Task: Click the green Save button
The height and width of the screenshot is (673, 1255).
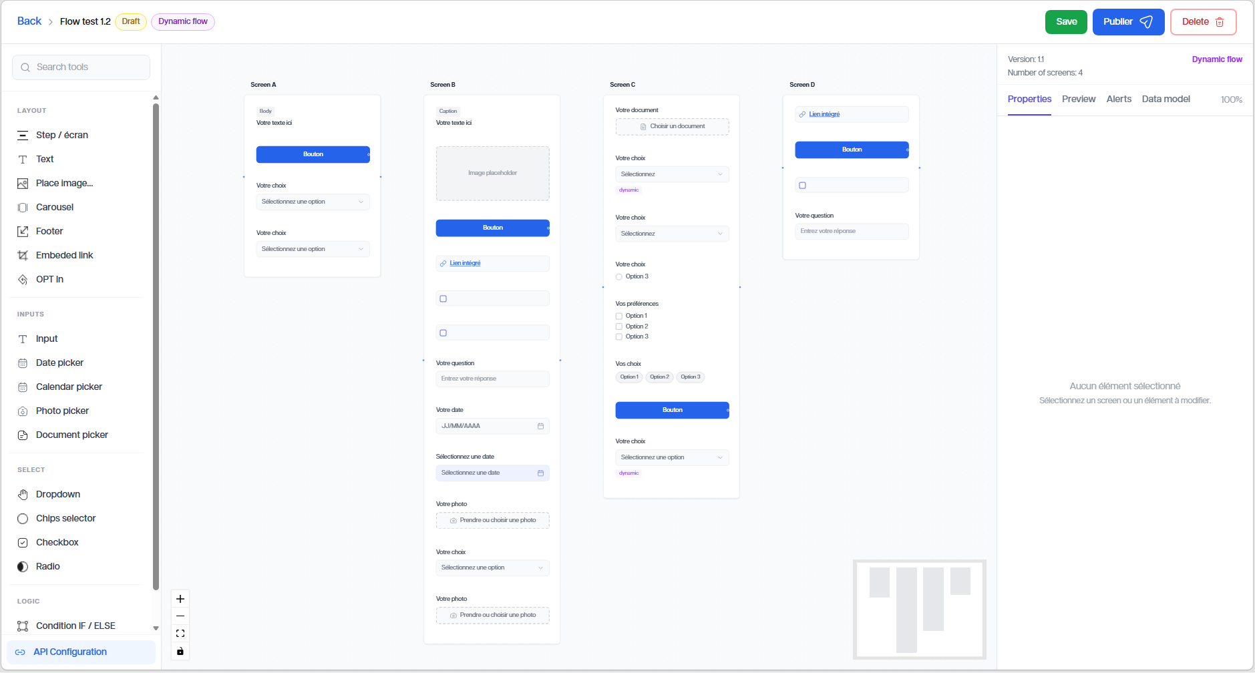Action: pos(1066,22)
